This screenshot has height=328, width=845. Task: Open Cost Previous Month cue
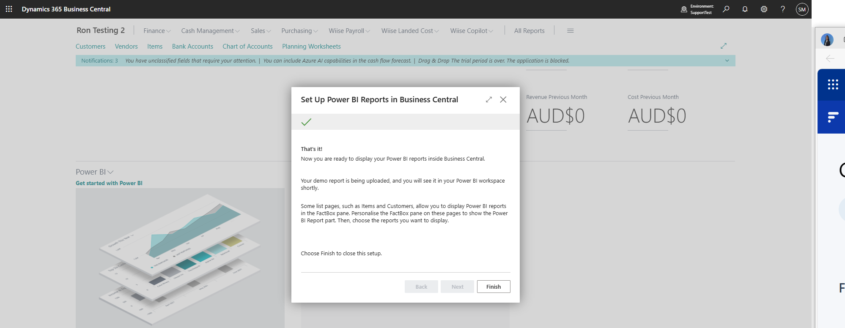pos(657,111)
